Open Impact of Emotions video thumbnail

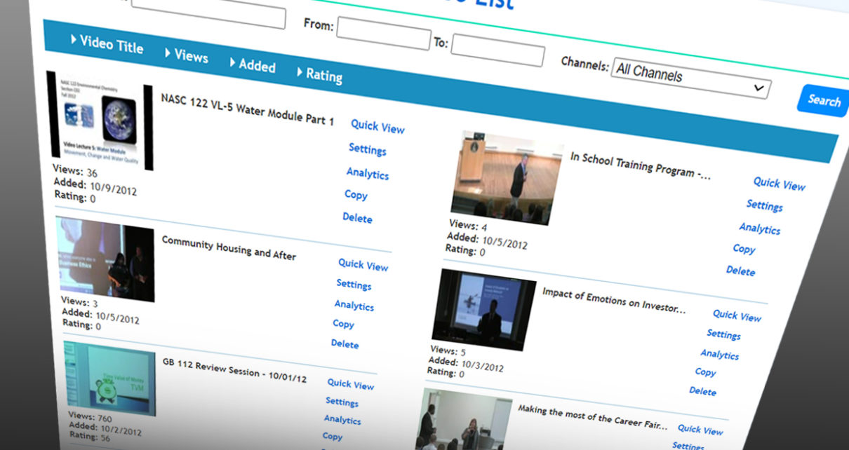483,309
